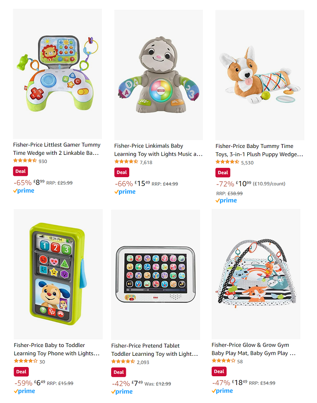This screenshot has height=403, width=317.
Task: Open Fisher-Price Glow & Grow Gym title link
Action: click(254, 349)
